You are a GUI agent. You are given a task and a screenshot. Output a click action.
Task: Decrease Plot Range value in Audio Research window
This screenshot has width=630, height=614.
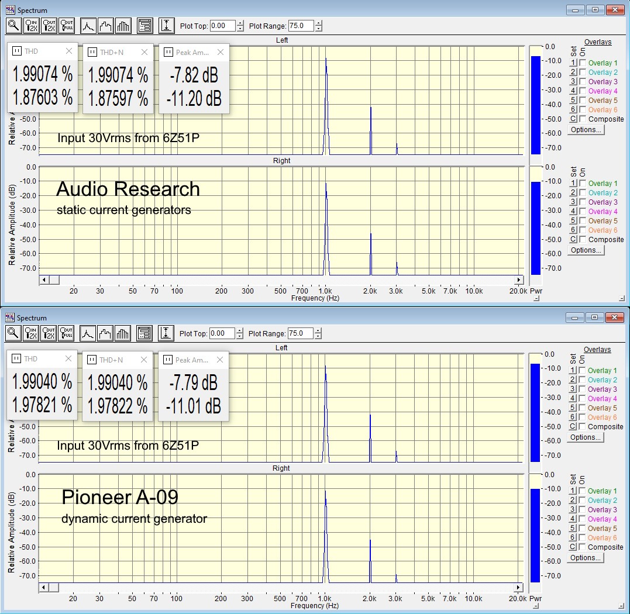pos(319,29)
